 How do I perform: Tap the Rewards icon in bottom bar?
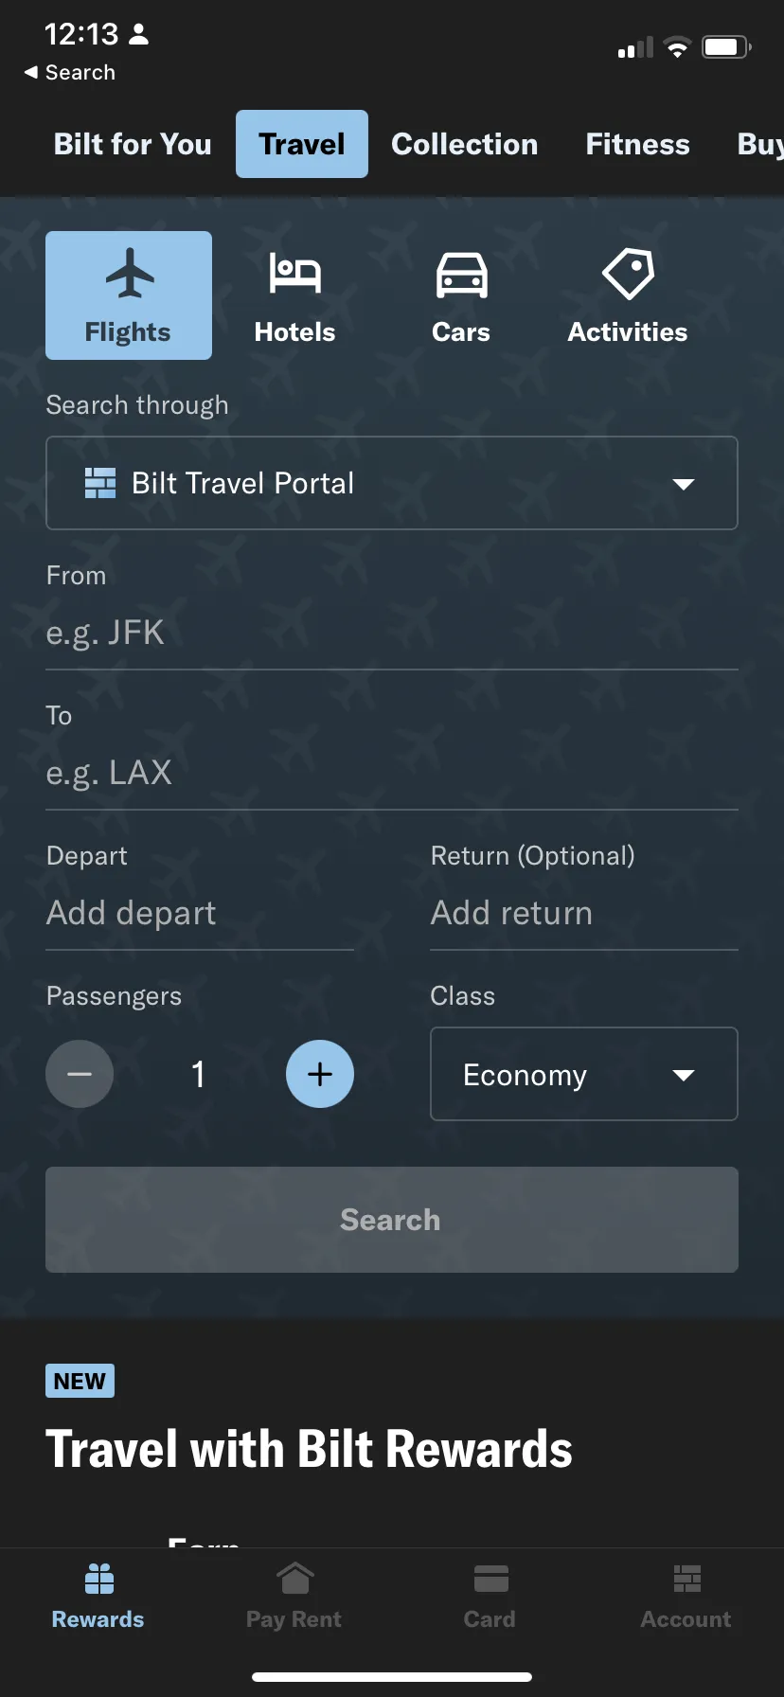click(98, 1579)
